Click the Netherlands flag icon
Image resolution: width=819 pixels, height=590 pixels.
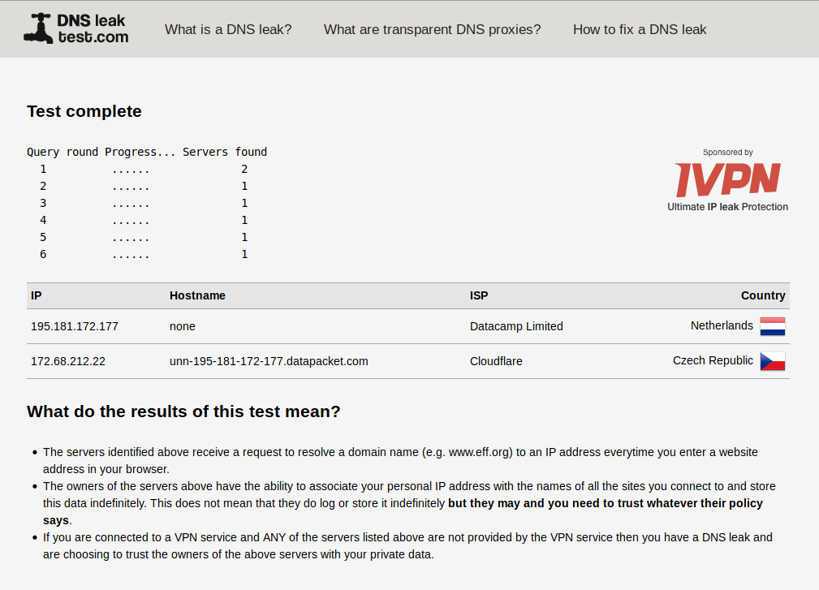773,326
